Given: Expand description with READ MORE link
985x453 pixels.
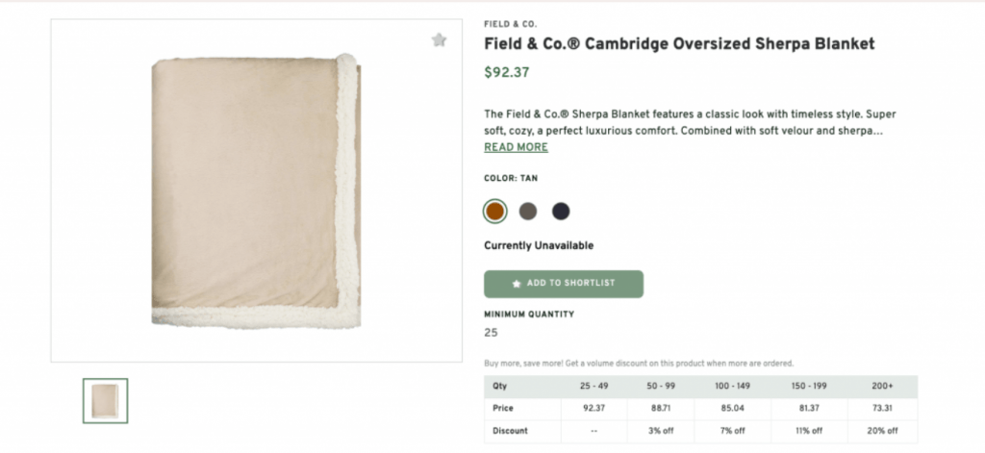Looking at the screenshot, I should click(x=516, y=147).
